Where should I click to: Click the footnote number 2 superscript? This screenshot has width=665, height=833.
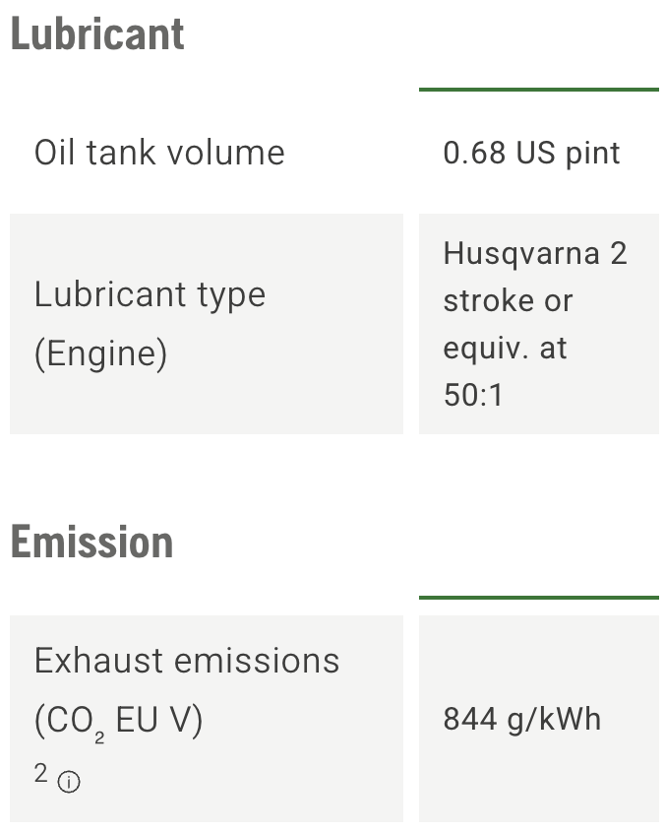coord(41,773)
